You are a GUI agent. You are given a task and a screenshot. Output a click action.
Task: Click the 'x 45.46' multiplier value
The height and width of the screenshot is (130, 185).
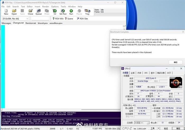142,111
